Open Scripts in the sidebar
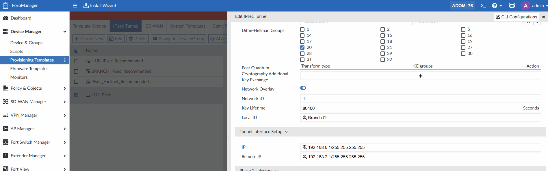Screen dimensions: 548x171 pos(17,51)
